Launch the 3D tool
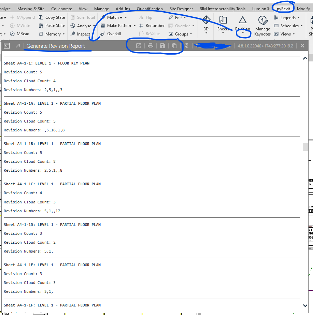 206,24
